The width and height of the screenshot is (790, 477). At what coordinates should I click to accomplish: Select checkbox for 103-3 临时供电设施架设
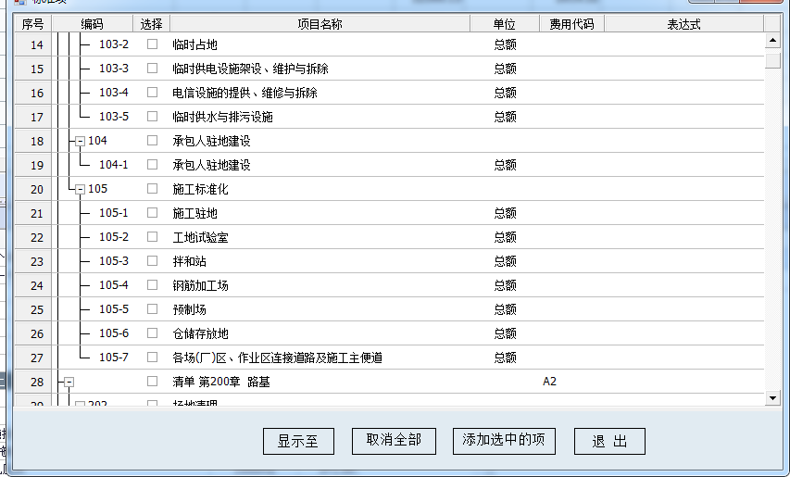coord(152,69)
